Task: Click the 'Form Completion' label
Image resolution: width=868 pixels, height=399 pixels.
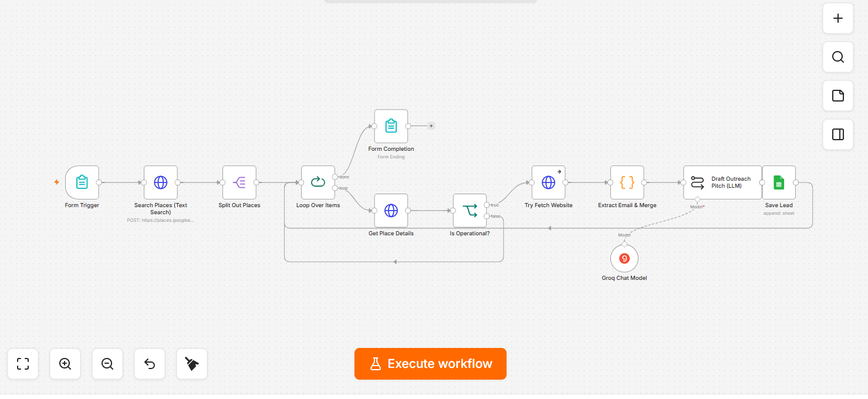Action: [391, 148]
